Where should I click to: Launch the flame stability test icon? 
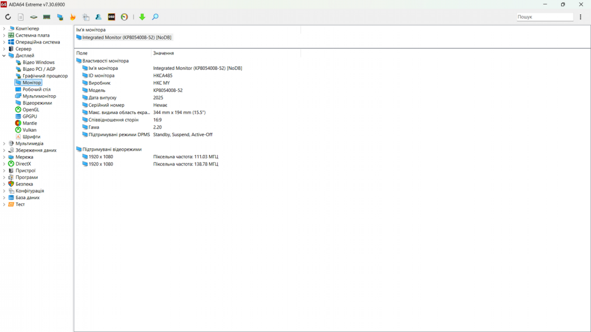tap(73, 17)
